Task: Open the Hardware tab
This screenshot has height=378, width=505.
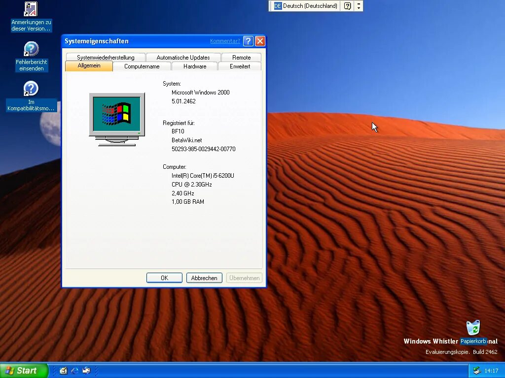Action: pos(195,66)
